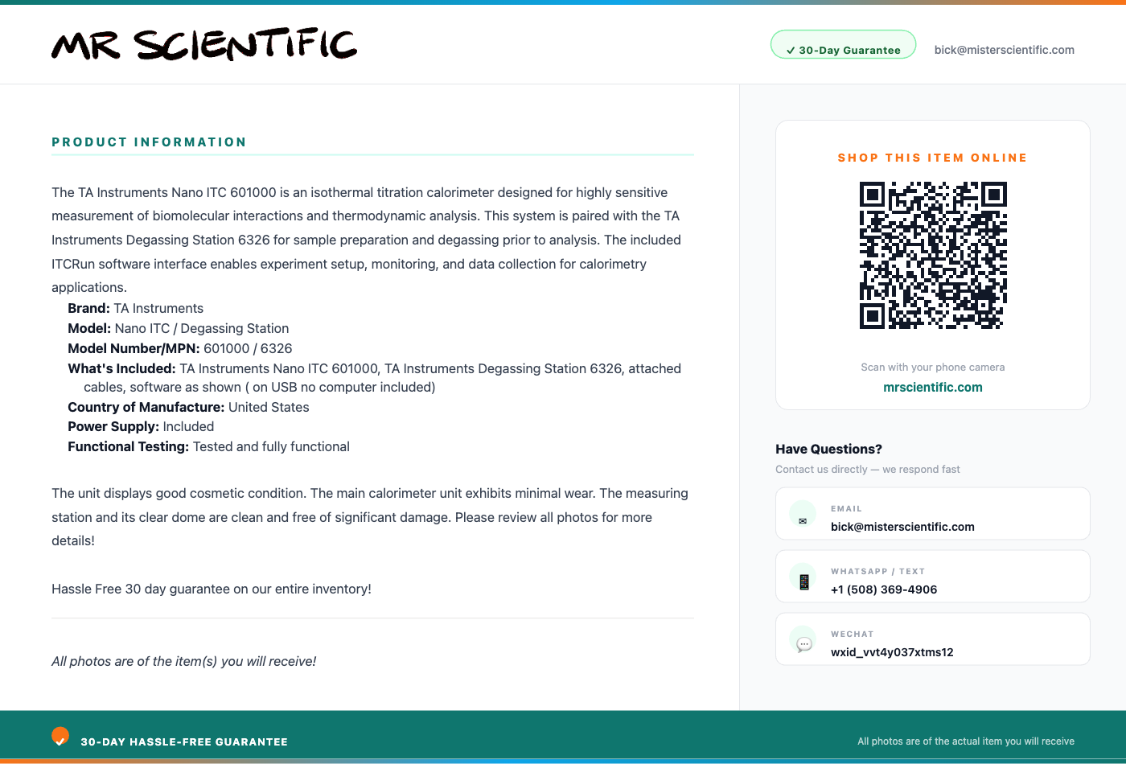Click the footer note about actual item photos
This screenshot has width=1126, height=764.
pos(966,741)
